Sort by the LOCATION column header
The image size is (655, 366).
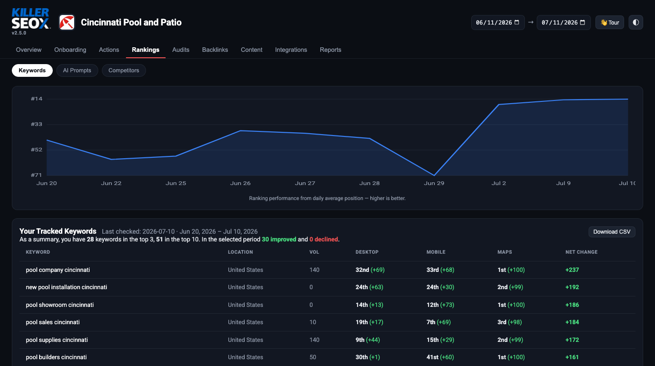pyautogui.click(x=240, y=252)
